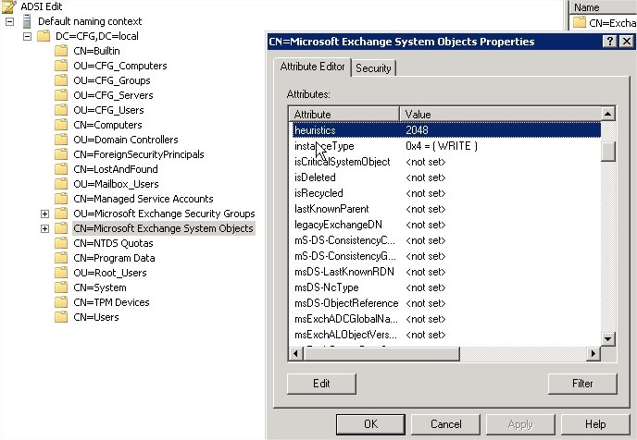Select the instanceType attribute row
This screenshot has height=440, width=637.
click(x=446, y=146)
